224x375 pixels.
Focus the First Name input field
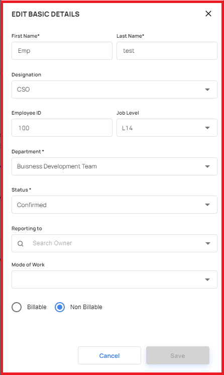pyautogui.click(x=62, y=51)
